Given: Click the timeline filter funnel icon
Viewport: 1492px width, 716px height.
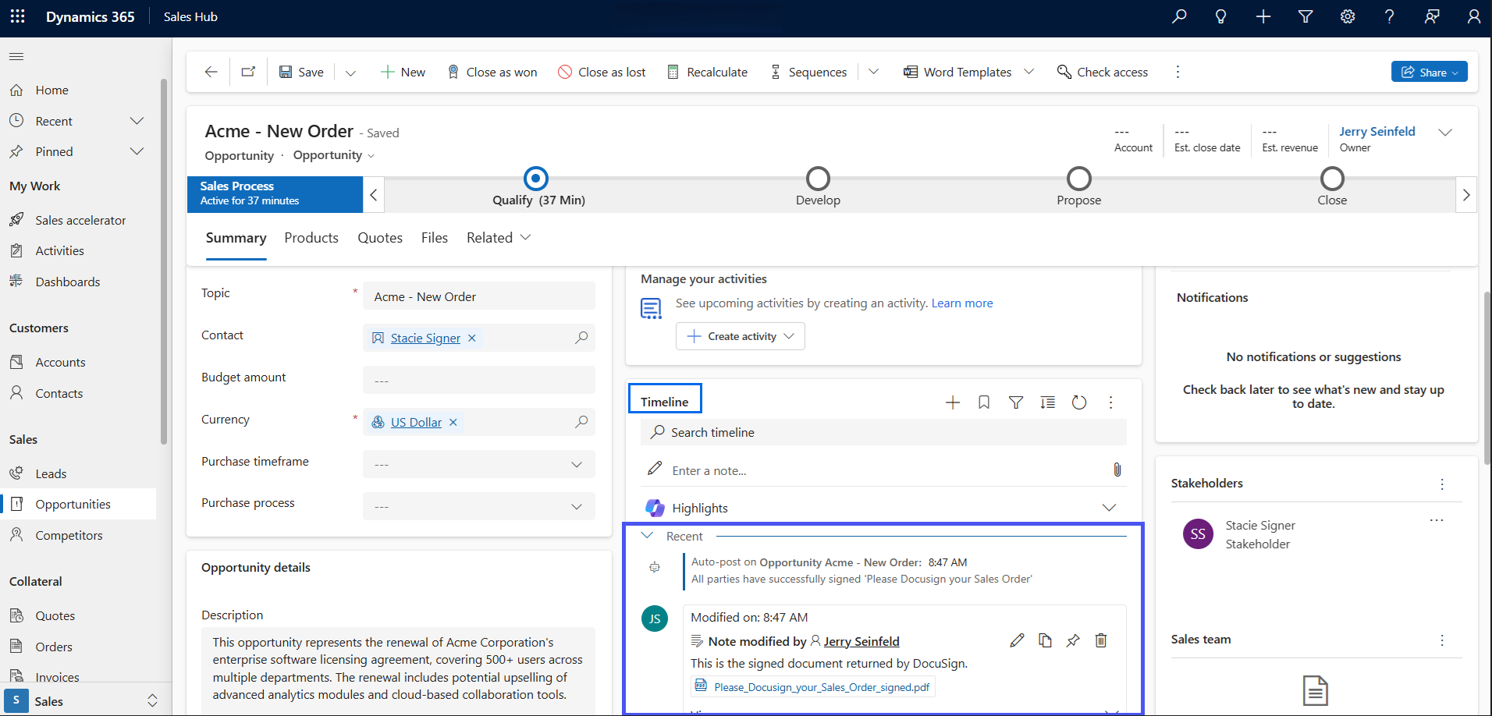Looking at the screenshot, I should (x=1015, y=402).
